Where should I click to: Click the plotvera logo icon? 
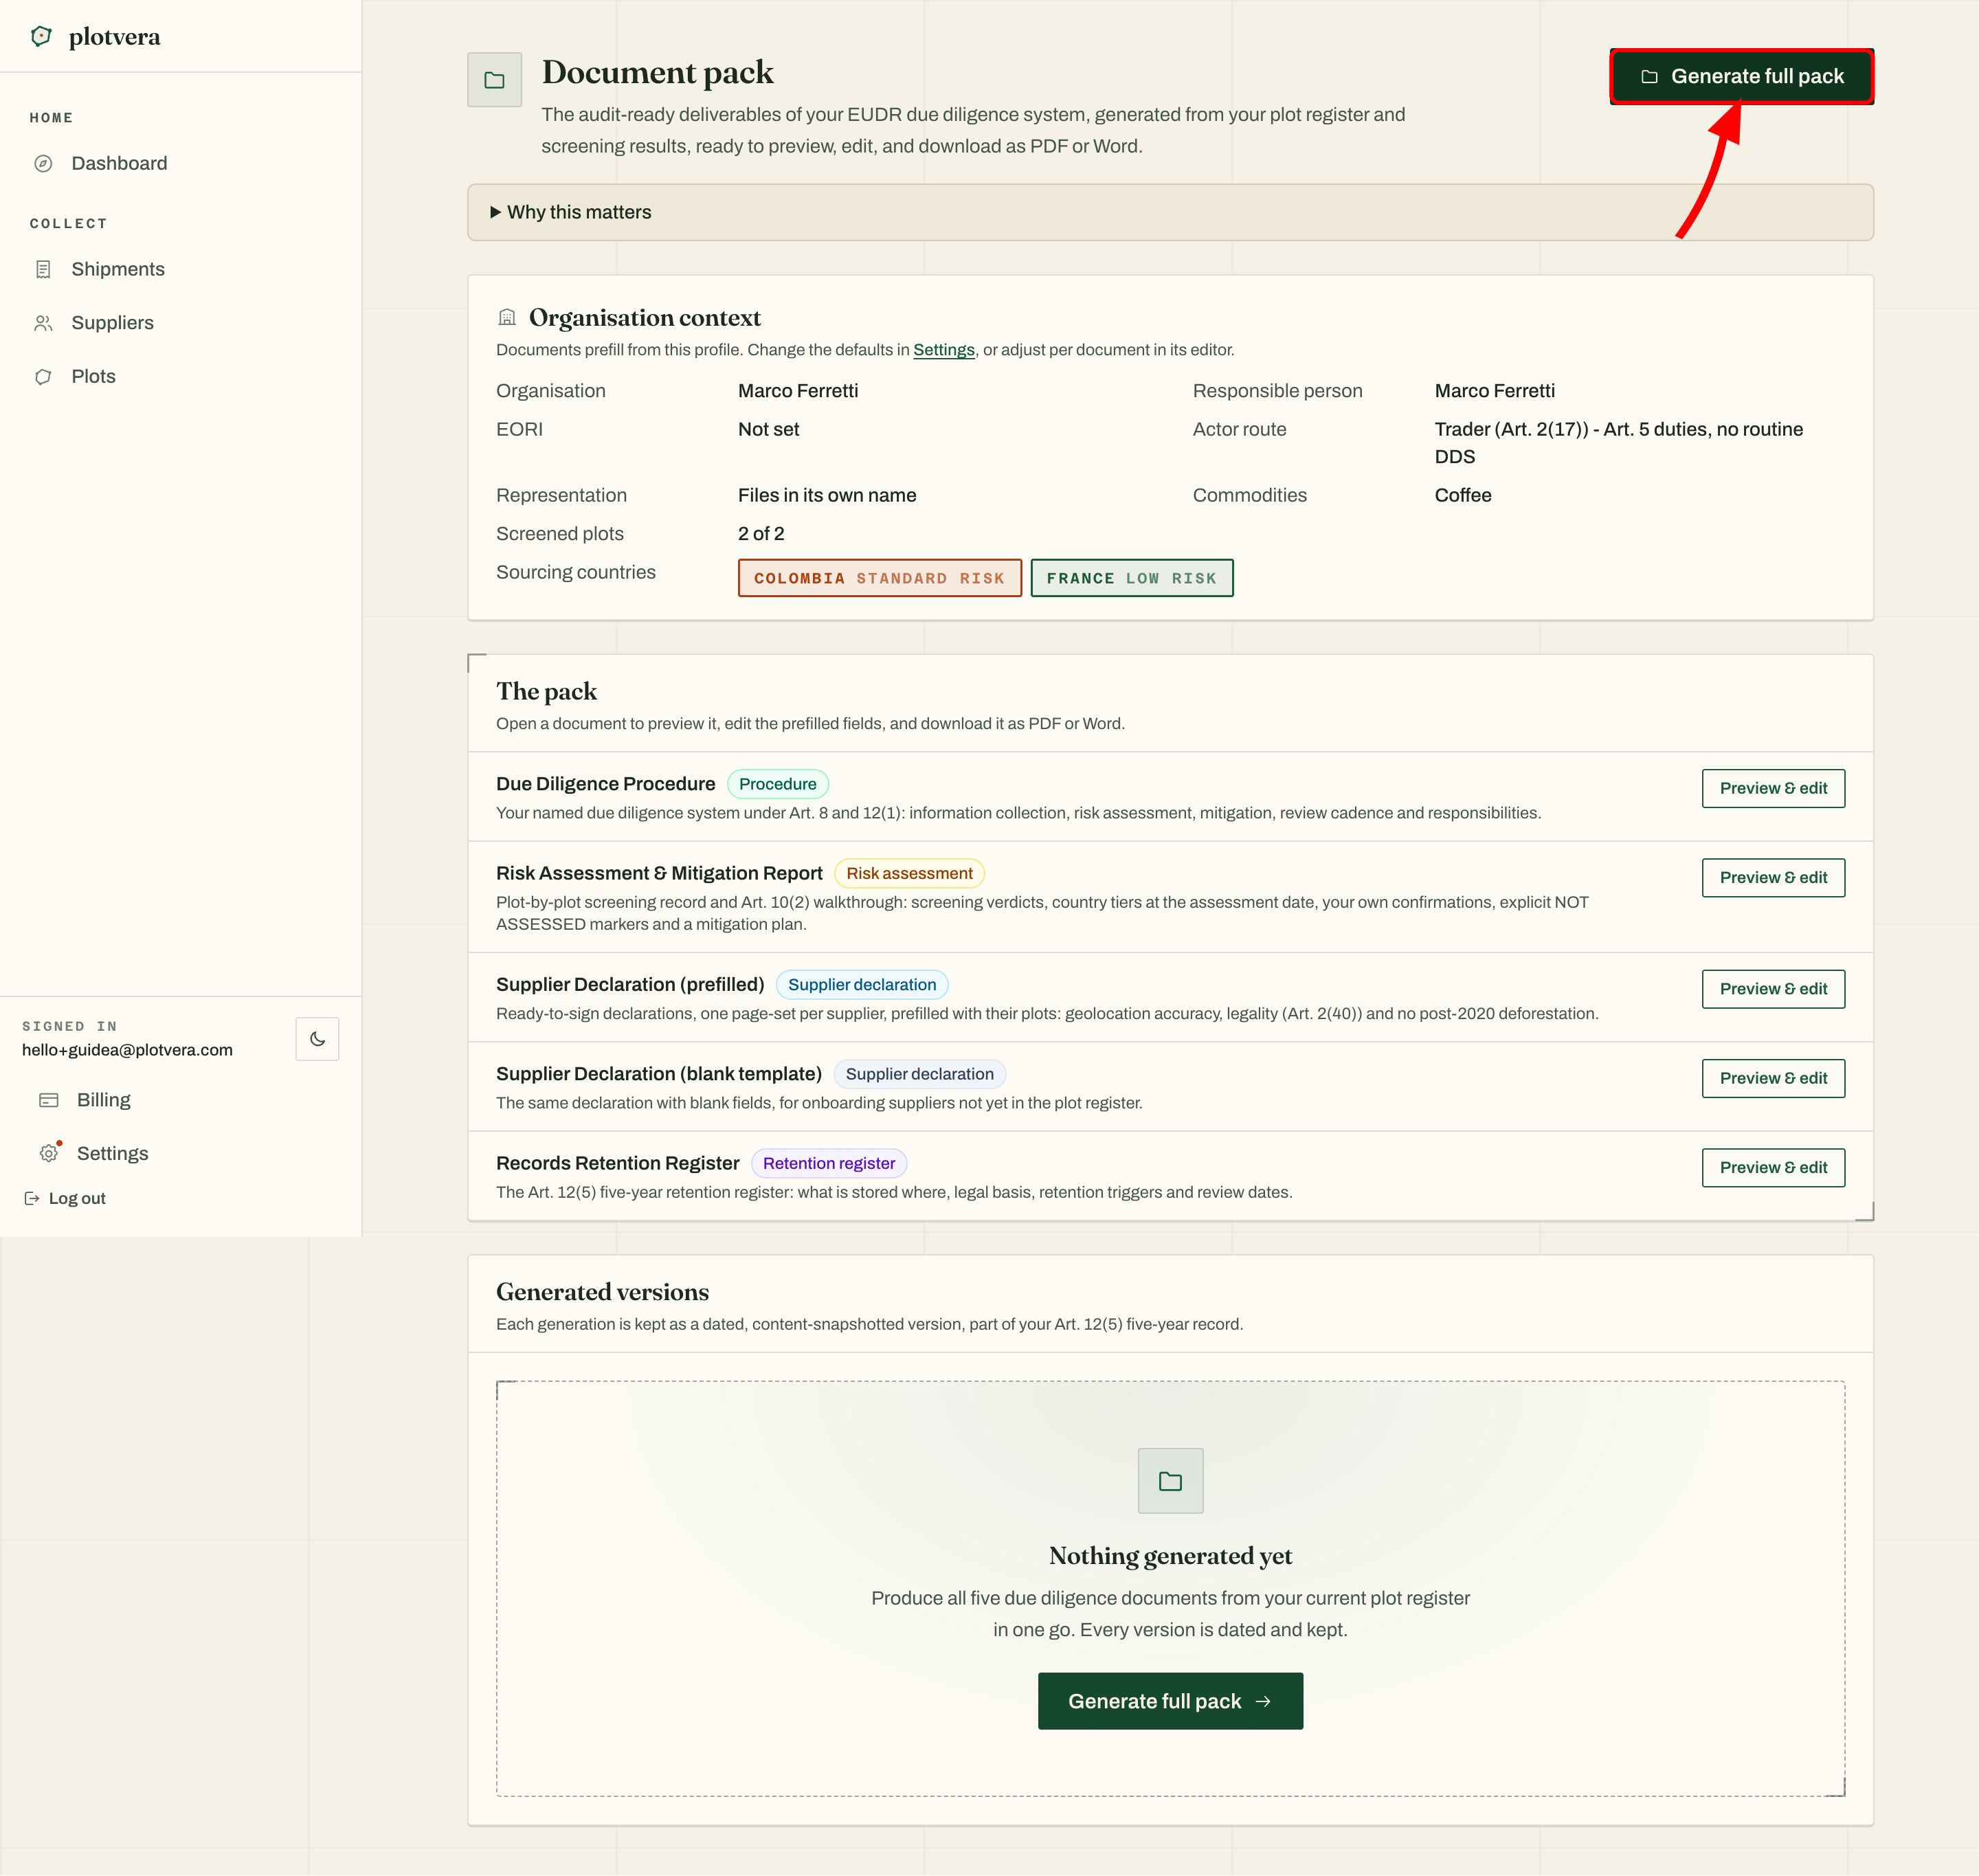coord(41,36)
